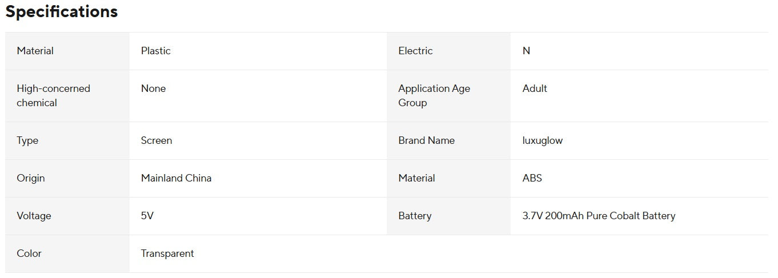This screenshot has height=278, width=778.
Task: Click the Type label cell
Action: click(27, 140)
